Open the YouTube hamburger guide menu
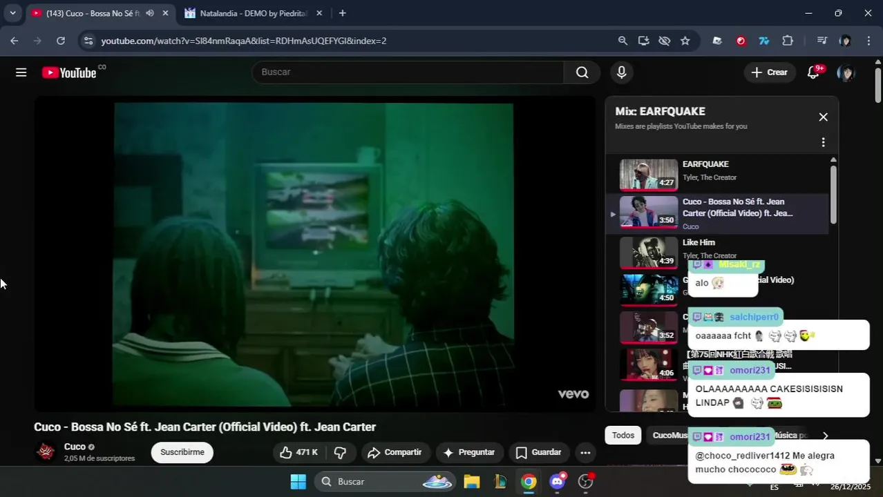The image size is (883, 497). click(x=21, y=72)
